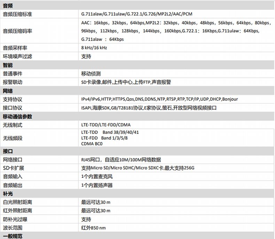Screen dimensions: 275x239
Task: Click 支持 in the 环境噪声过滤 row
Action: (86, 56)
